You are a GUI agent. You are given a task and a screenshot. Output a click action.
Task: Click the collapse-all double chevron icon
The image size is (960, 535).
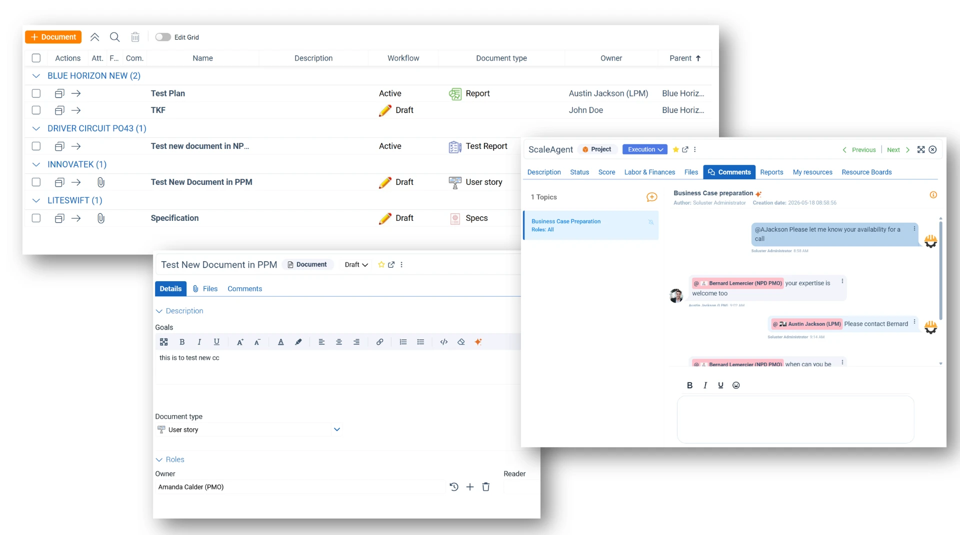coord(94,37)
